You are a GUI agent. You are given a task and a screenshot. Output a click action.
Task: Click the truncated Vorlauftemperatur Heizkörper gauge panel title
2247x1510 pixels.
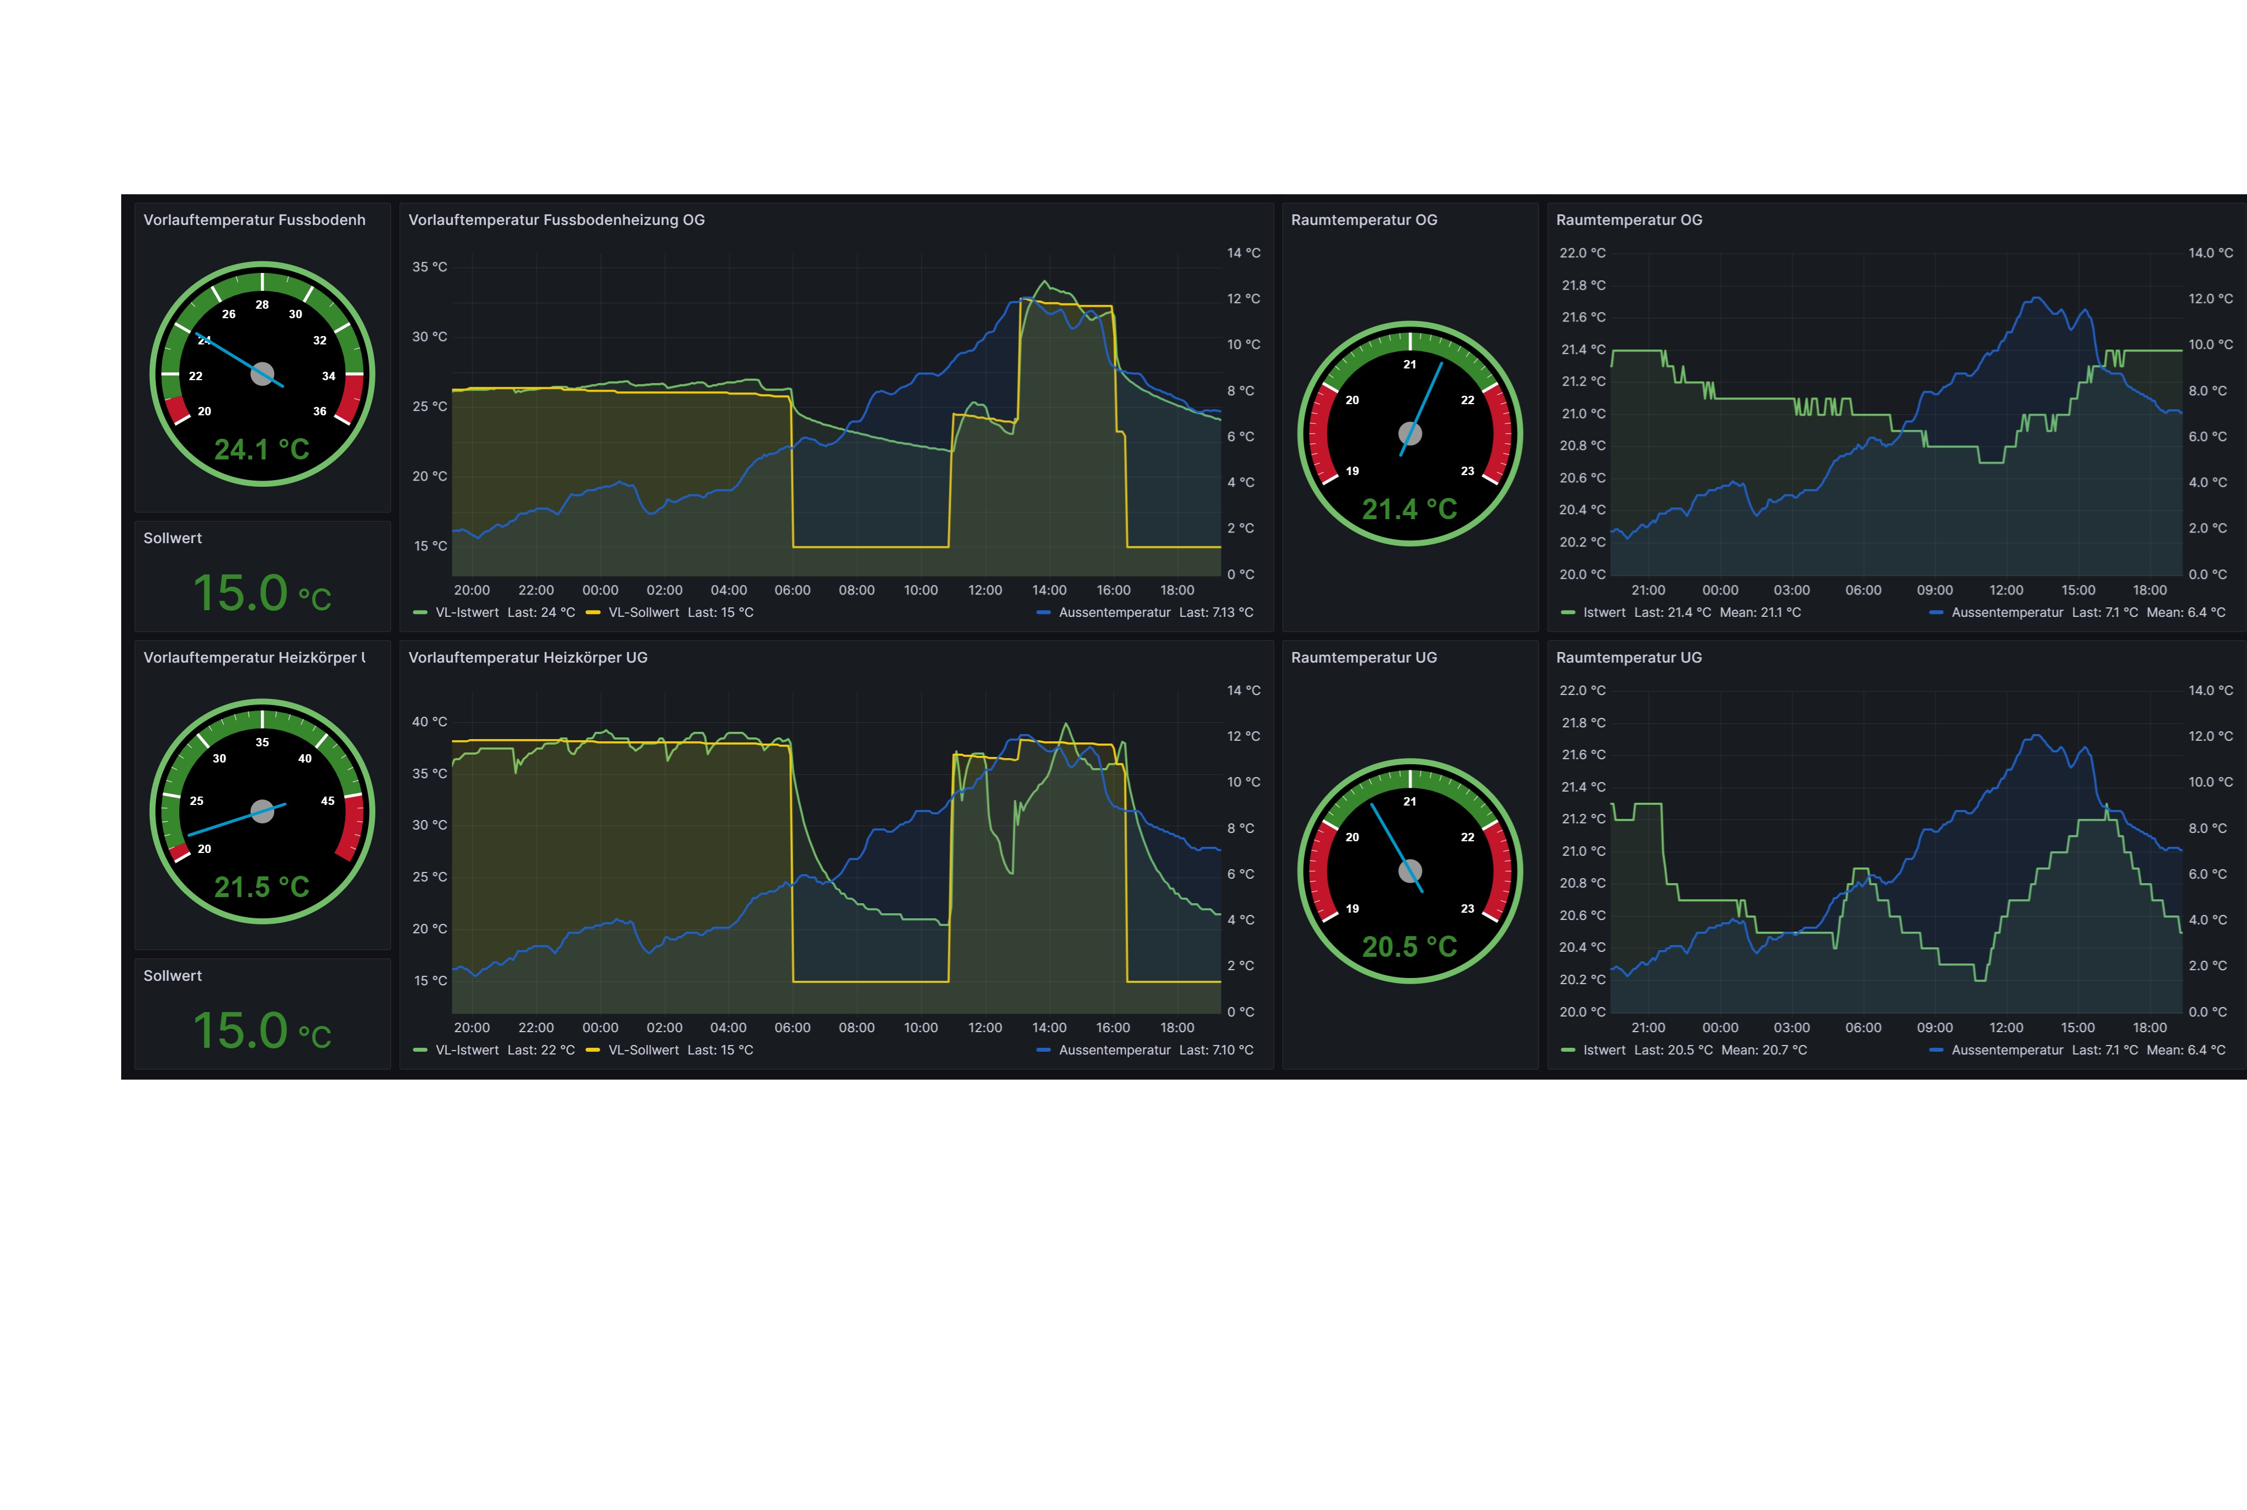254,657
